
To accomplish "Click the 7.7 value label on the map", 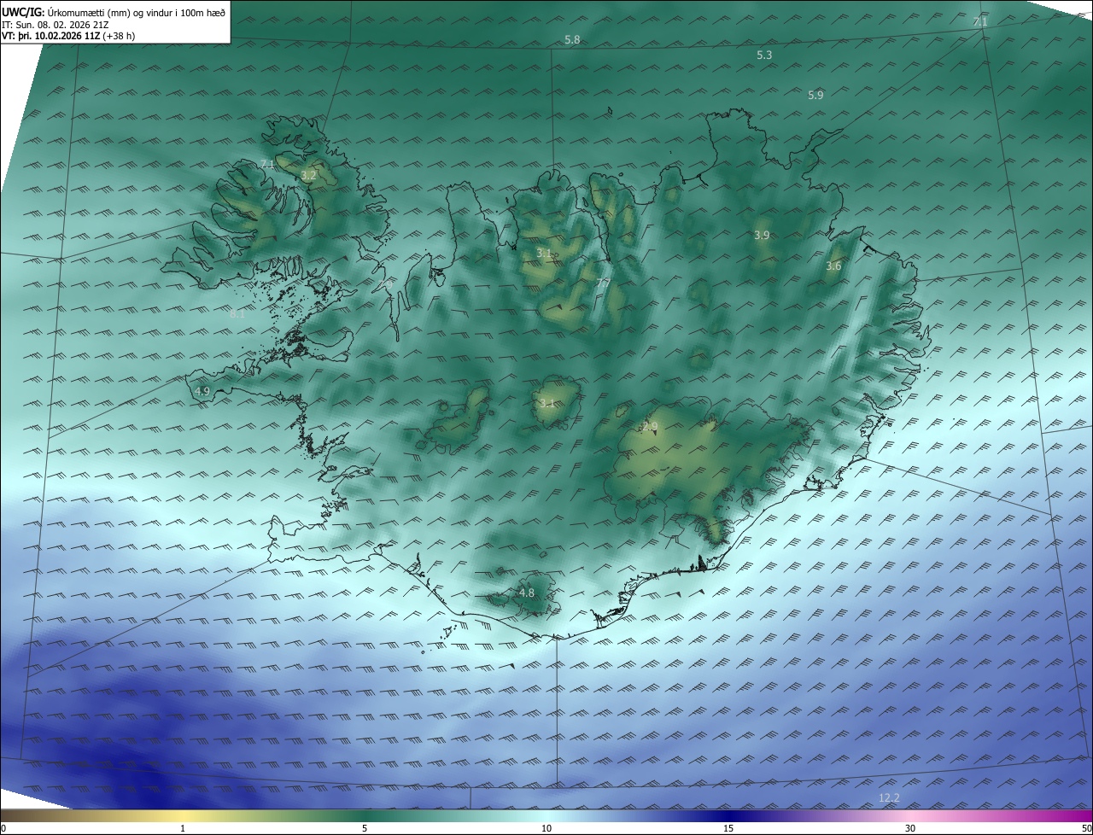I will pyautogui.click(x=602, y=283).
